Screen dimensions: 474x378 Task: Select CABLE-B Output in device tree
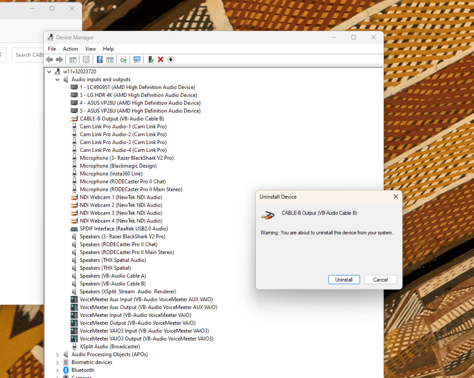tap(122, 119)
